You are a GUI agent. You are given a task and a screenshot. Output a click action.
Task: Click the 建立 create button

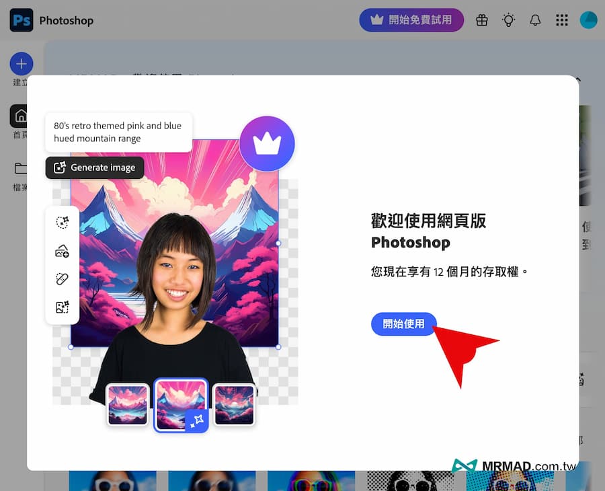coord(21,64)
